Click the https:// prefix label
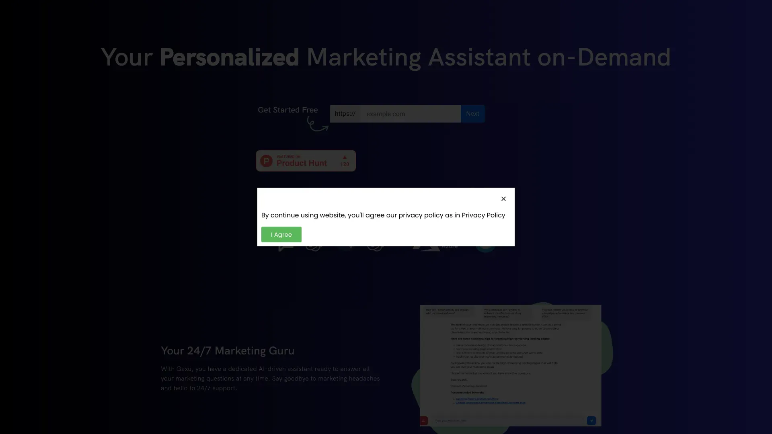The height and width of the screenshot is (434, 772). click(345, 114)
